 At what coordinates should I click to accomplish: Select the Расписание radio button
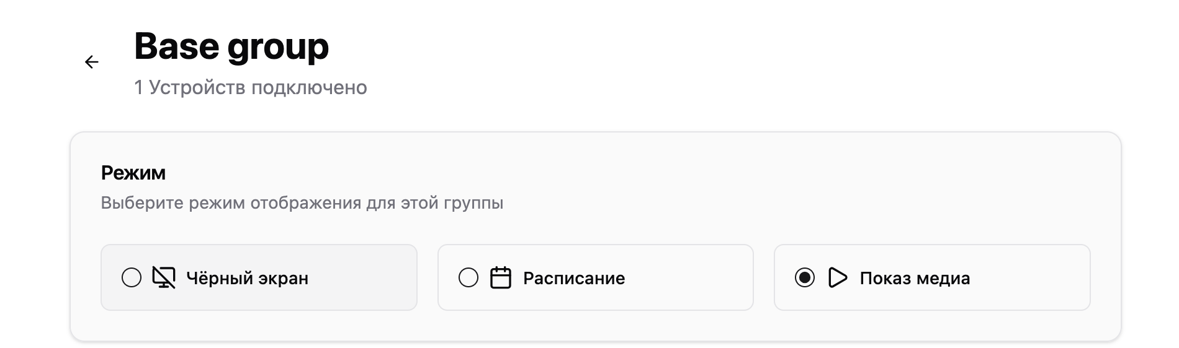coord(468,278)
